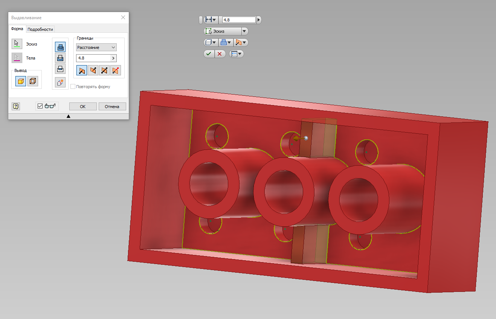Enable the Повторять форму checkbox

coord(73,87)
